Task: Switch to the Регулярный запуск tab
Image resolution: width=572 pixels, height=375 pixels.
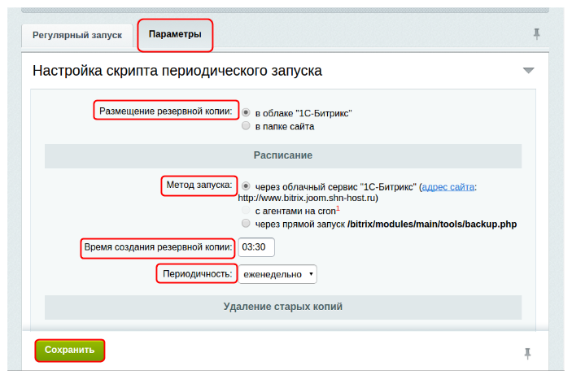Action: 76,35
